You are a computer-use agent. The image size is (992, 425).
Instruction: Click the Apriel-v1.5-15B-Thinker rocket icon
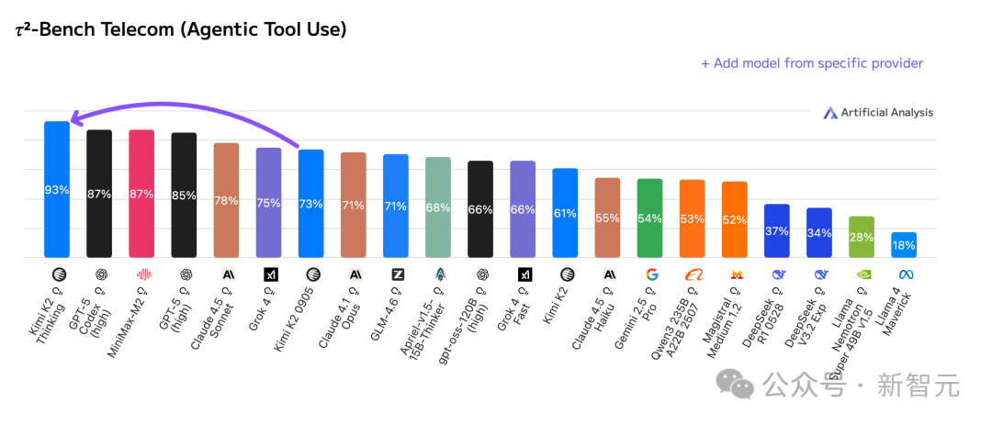pyautogui.click(x=440, y=274)
